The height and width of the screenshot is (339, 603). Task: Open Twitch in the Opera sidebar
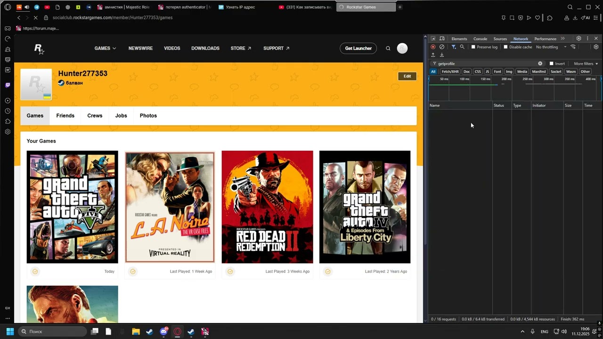tap(8, 85)
